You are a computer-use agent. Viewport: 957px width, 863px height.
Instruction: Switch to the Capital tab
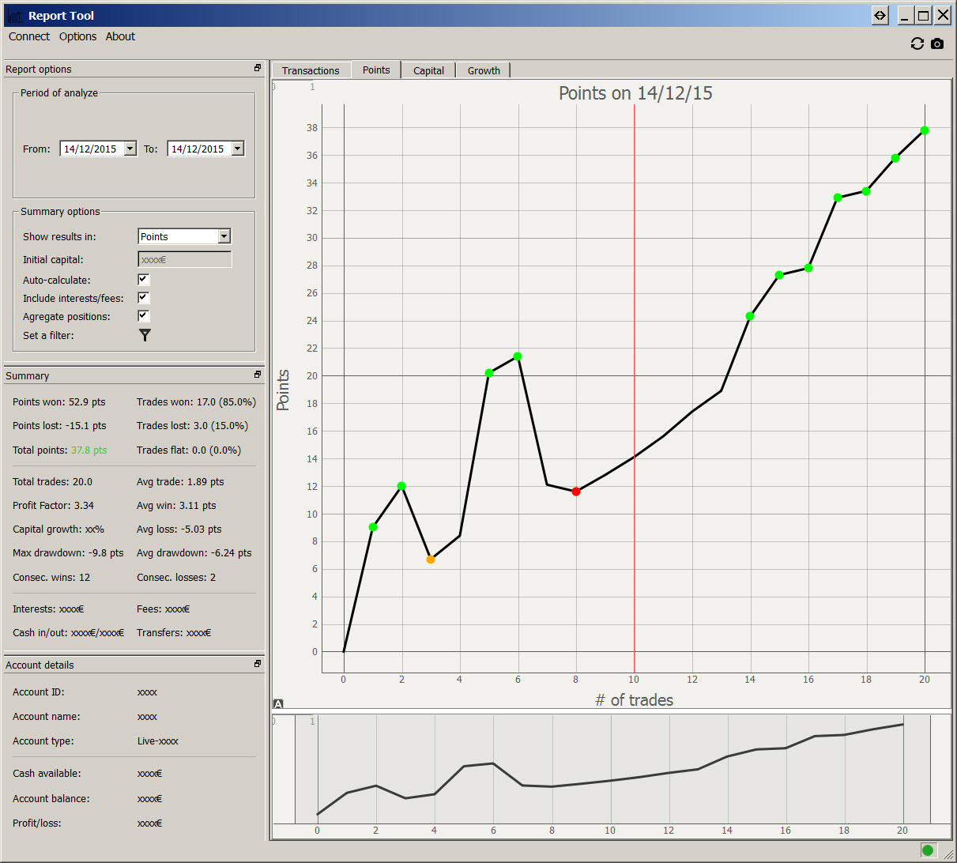[x=428, y=70]
